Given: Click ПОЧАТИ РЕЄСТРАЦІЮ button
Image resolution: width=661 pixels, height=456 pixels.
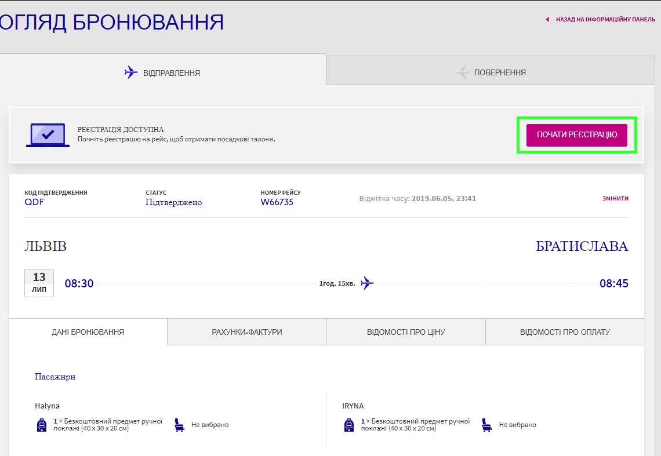Looking at the screenshot, I should coord(577,135).
